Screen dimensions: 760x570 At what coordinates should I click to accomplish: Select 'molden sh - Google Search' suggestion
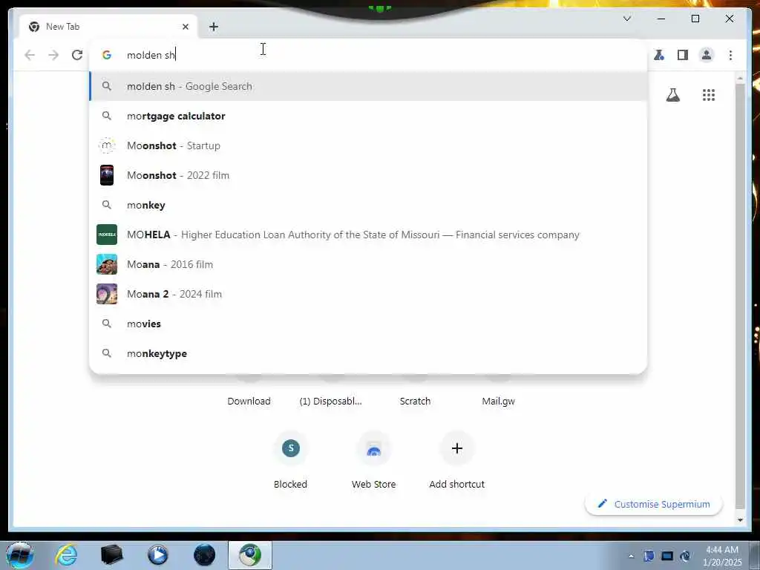point(368,86)
